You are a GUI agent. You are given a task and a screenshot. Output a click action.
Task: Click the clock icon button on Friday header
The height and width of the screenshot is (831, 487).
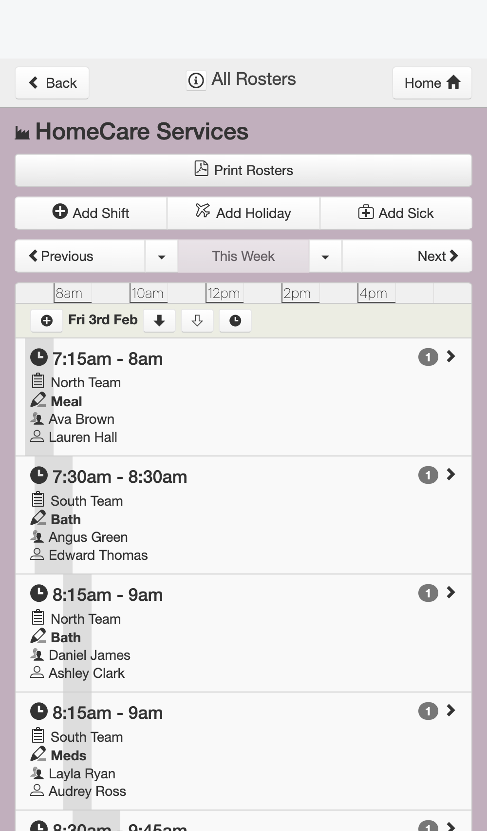click(235, 320)
